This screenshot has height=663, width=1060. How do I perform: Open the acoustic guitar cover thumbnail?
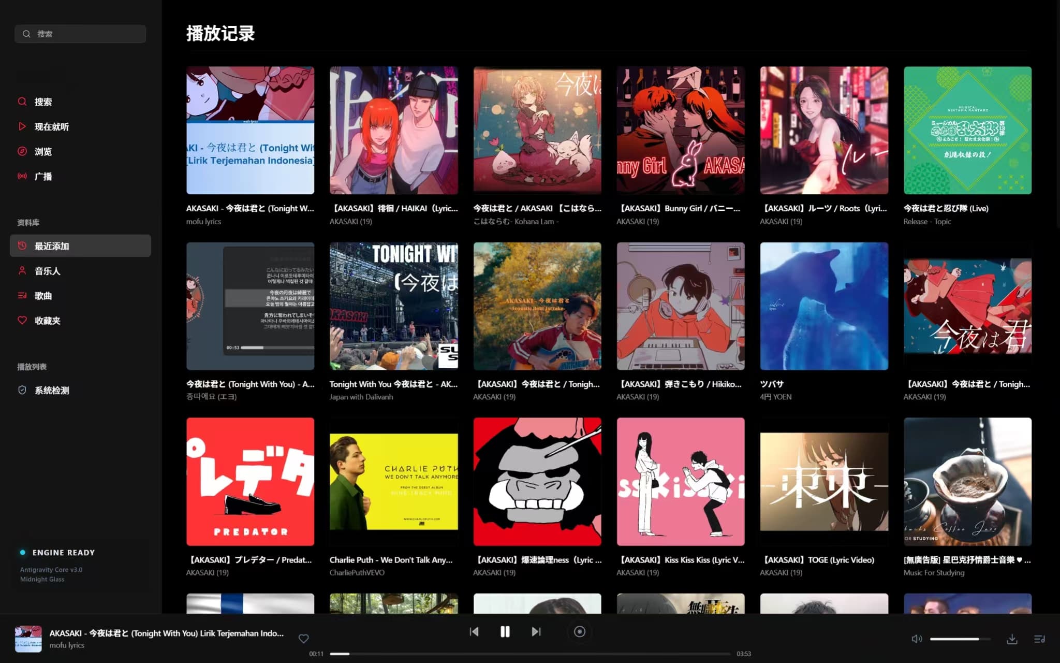(x=537, y=306)
